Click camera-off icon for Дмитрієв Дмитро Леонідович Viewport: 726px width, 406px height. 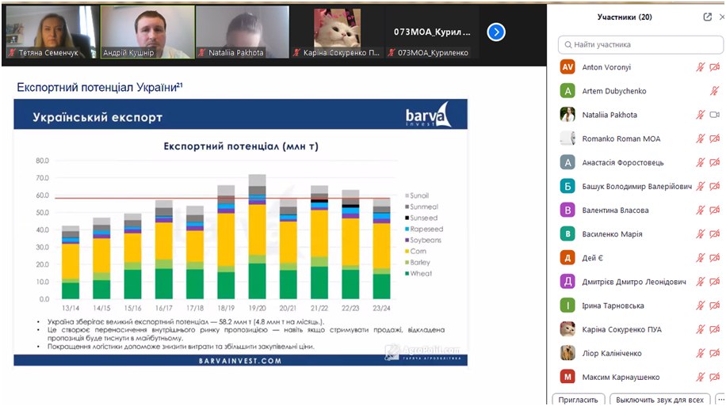coord(714,282)
